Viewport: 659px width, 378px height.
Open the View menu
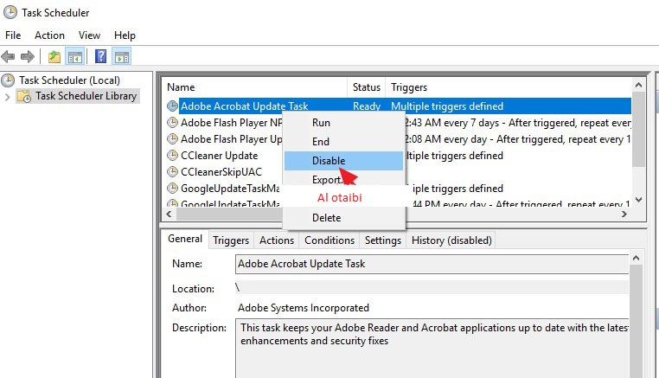tap(89, 35)
